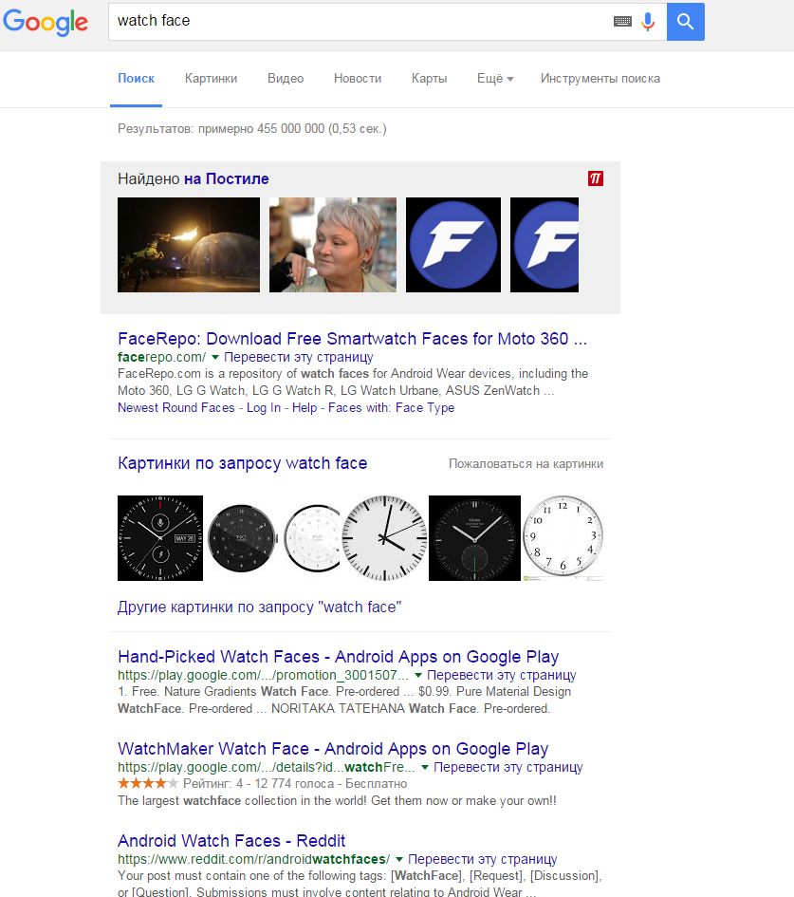
Task: Open the Newest Round Faces sitelink
Action: (176, 408)
